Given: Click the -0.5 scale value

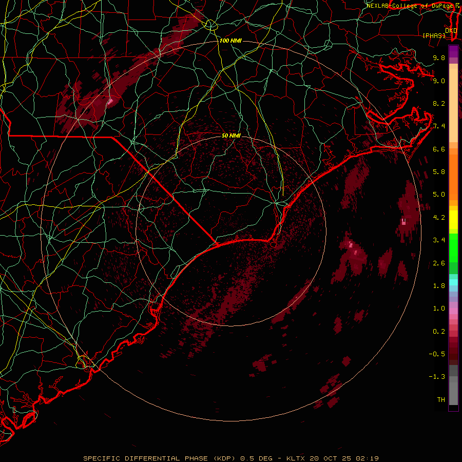Looking at the screenshot, I should (437, 354).
